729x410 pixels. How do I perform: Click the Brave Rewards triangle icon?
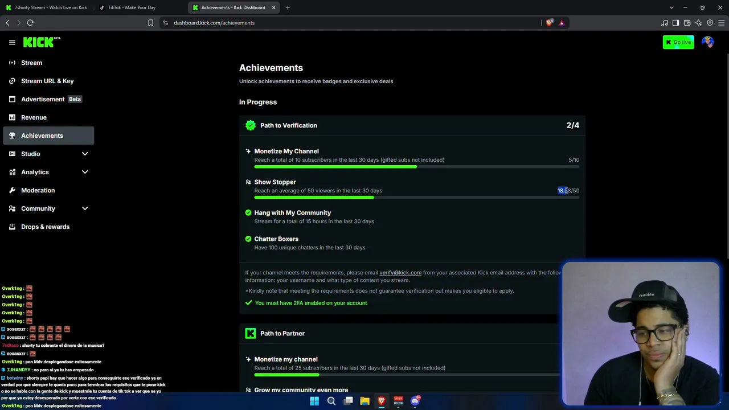click(562, 23)
